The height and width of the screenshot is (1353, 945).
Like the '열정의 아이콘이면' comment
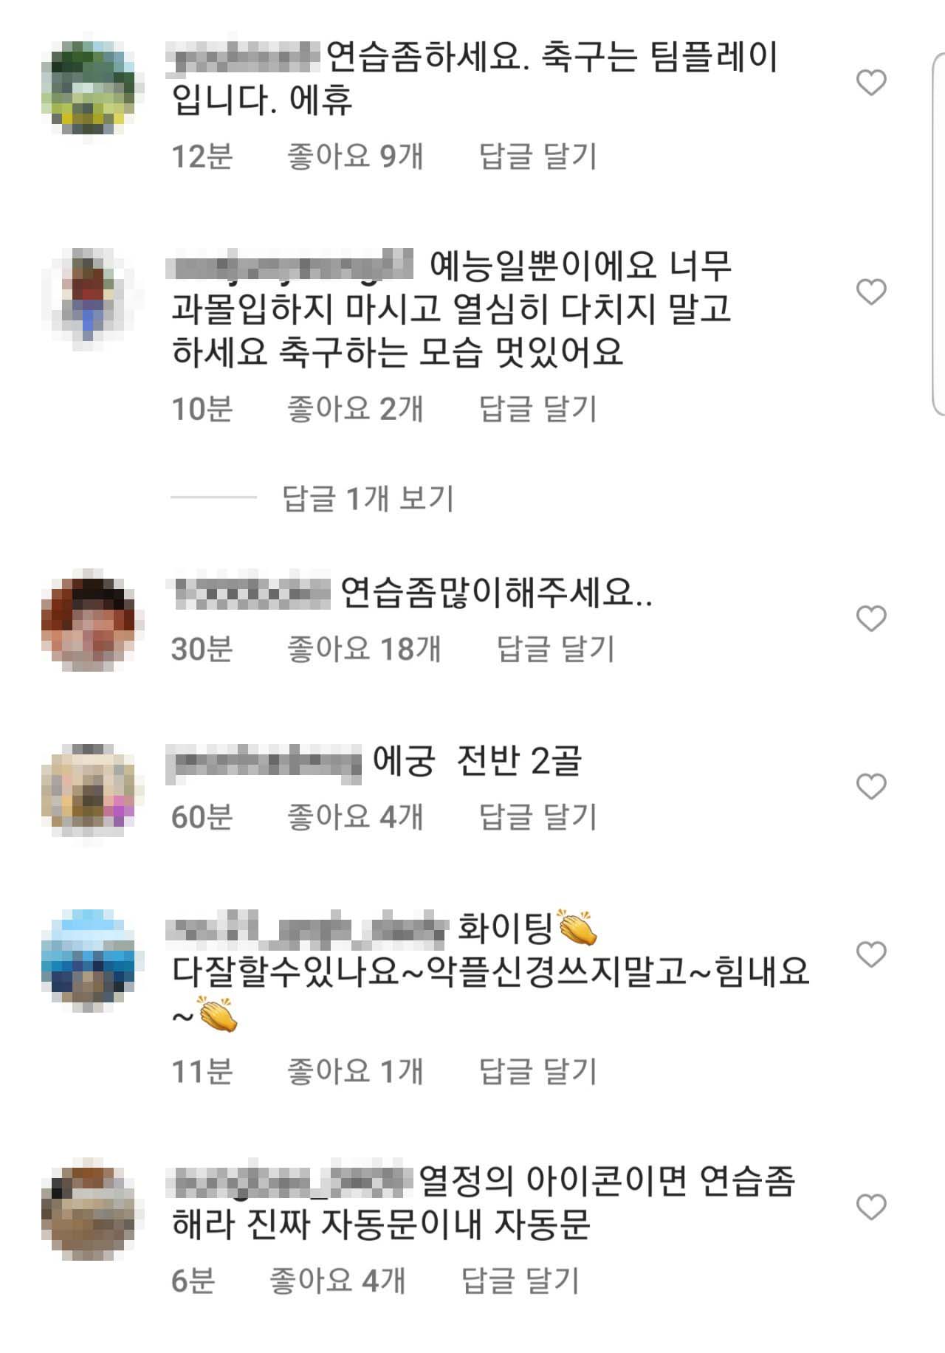(871, 1207)
